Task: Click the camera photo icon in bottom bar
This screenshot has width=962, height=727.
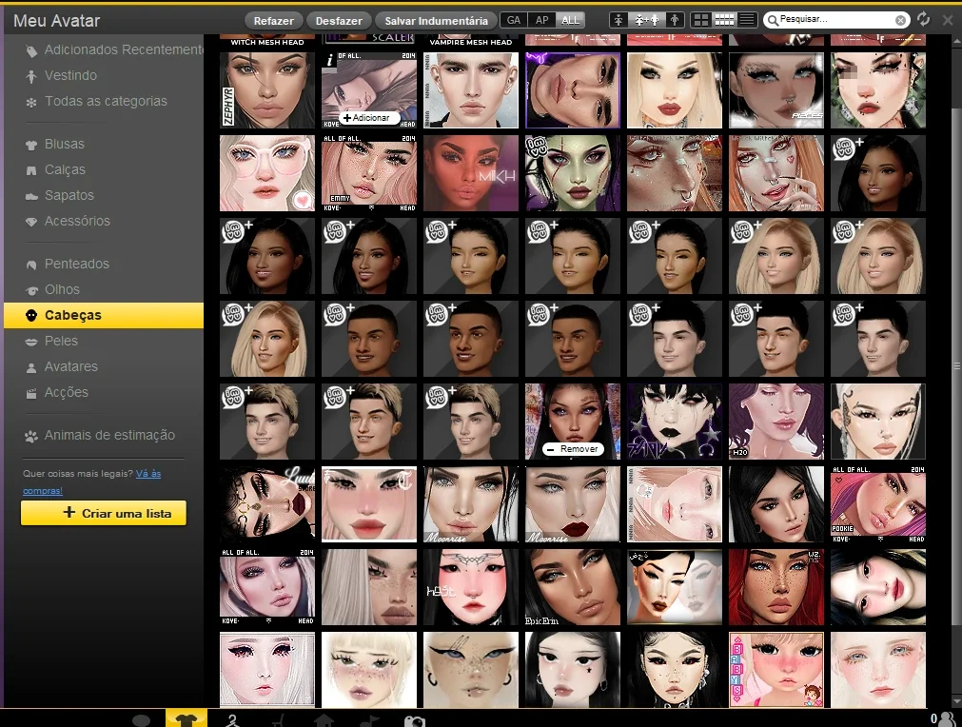Action: tap(415, 720)
